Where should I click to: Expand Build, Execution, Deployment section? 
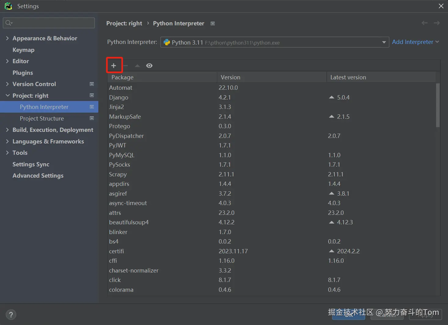point(7,130)
